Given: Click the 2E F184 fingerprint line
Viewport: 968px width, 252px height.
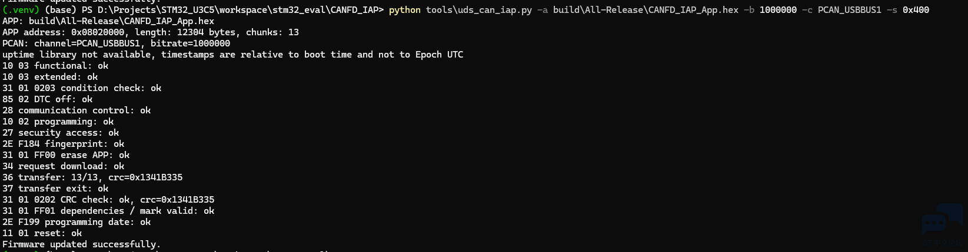Looking at the screenshot, I should 64,144.
